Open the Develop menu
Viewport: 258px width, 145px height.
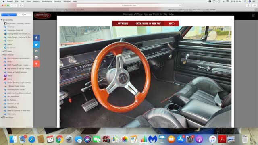[58, 2]
